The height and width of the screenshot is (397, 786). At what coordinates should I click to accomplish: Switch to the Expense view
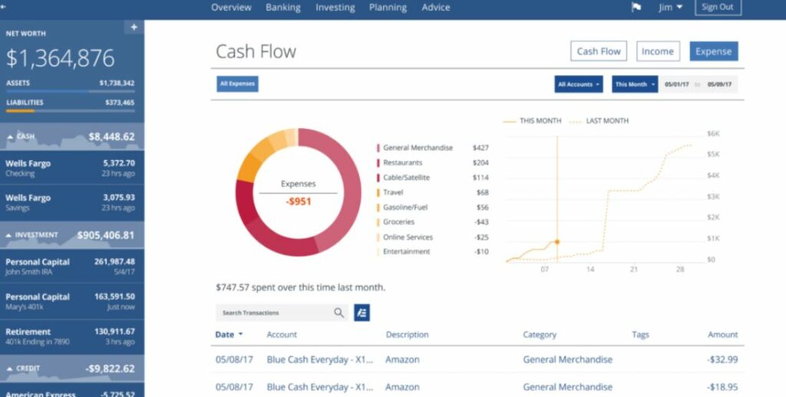click(x=713, y=51)
